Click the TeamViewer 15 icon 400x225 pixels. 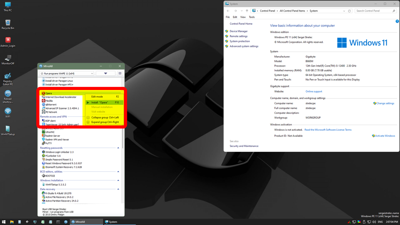coord(43,124)
